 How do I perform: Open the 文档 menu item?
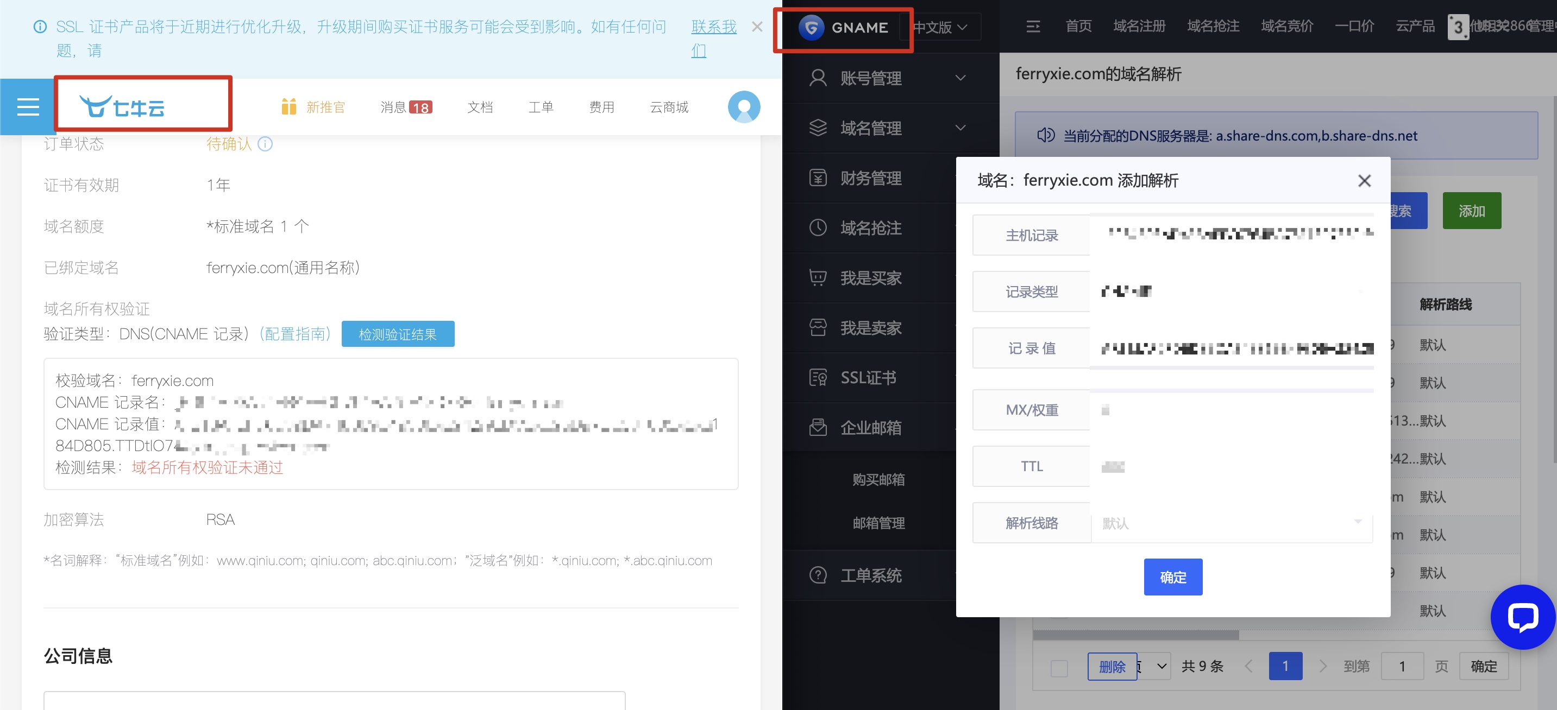click(x=480, y=107)
